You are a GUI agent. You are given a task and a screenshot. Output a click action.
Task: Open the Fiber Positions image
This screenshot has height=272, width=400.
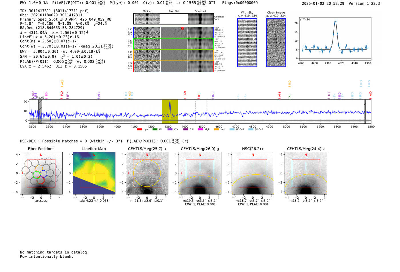click(x=41, y=173)
